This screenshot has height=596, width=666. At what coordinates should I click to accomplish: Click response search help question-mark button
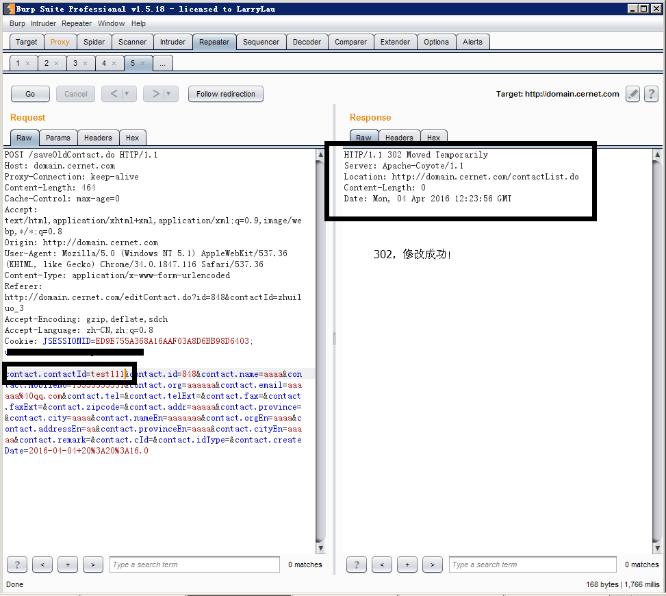pyautogui.click(x=357, y=564)
